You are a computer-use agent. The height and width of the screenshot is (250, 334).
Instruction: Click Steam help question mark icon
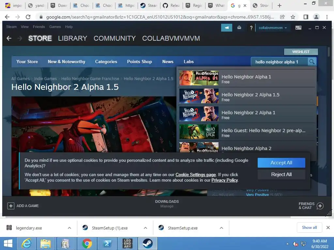coord(251,28)
